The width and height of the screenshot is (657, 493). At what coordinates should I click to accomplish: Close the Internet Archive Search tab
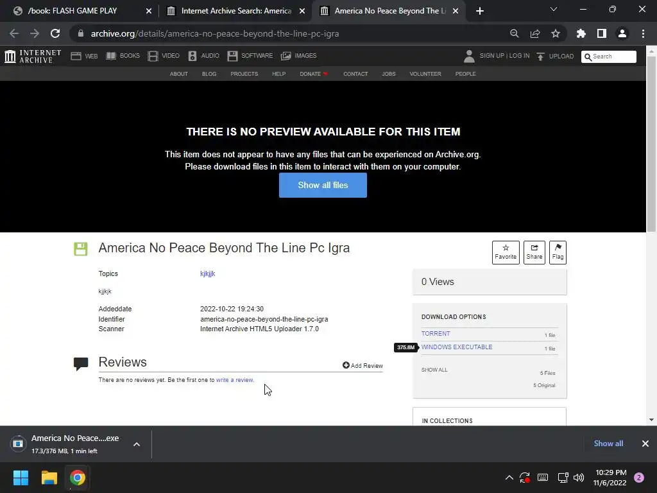[302, 11]
